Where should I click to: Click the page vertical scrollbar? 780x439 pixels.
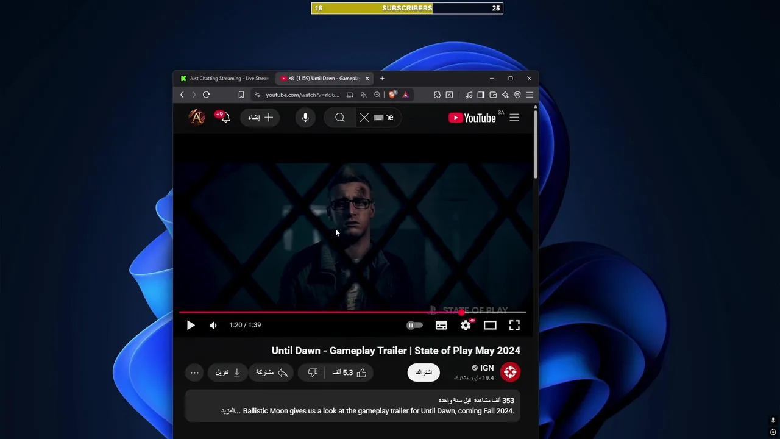(x=536, y=144)
